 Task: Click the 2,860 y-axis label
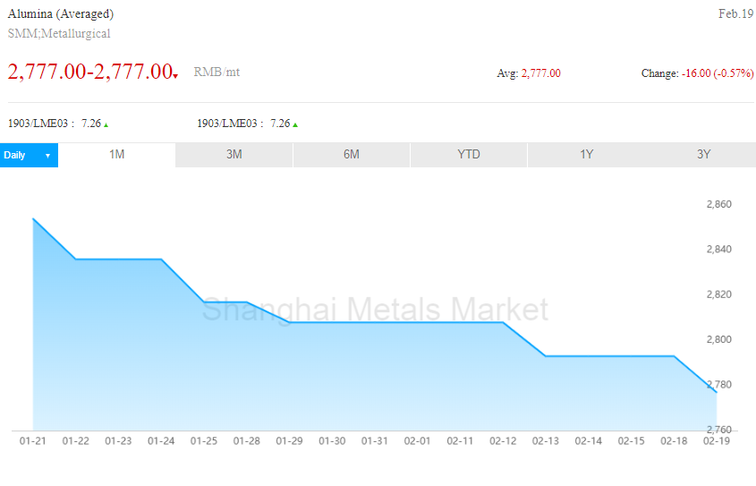tap(718, 204)
